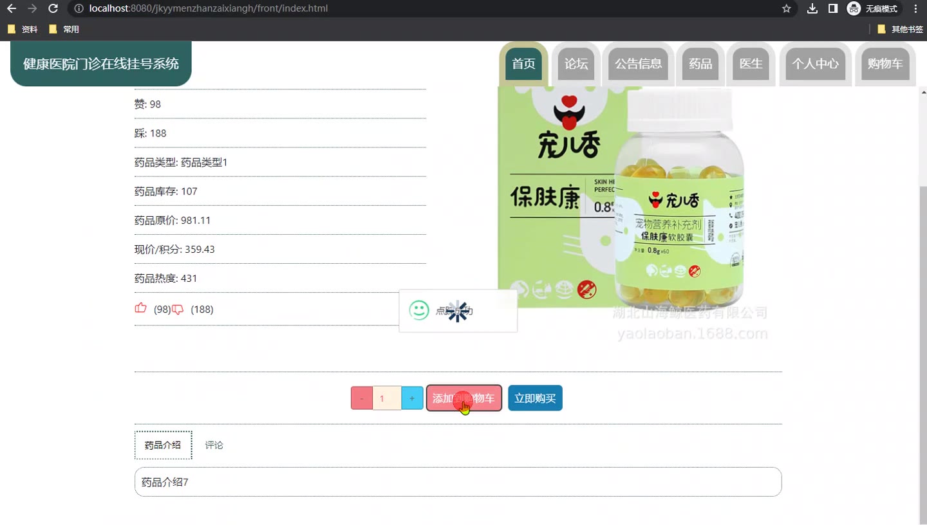927x525 pixels.
Task: Click the 药品介绍7 description text
Action: pos(165,482)
